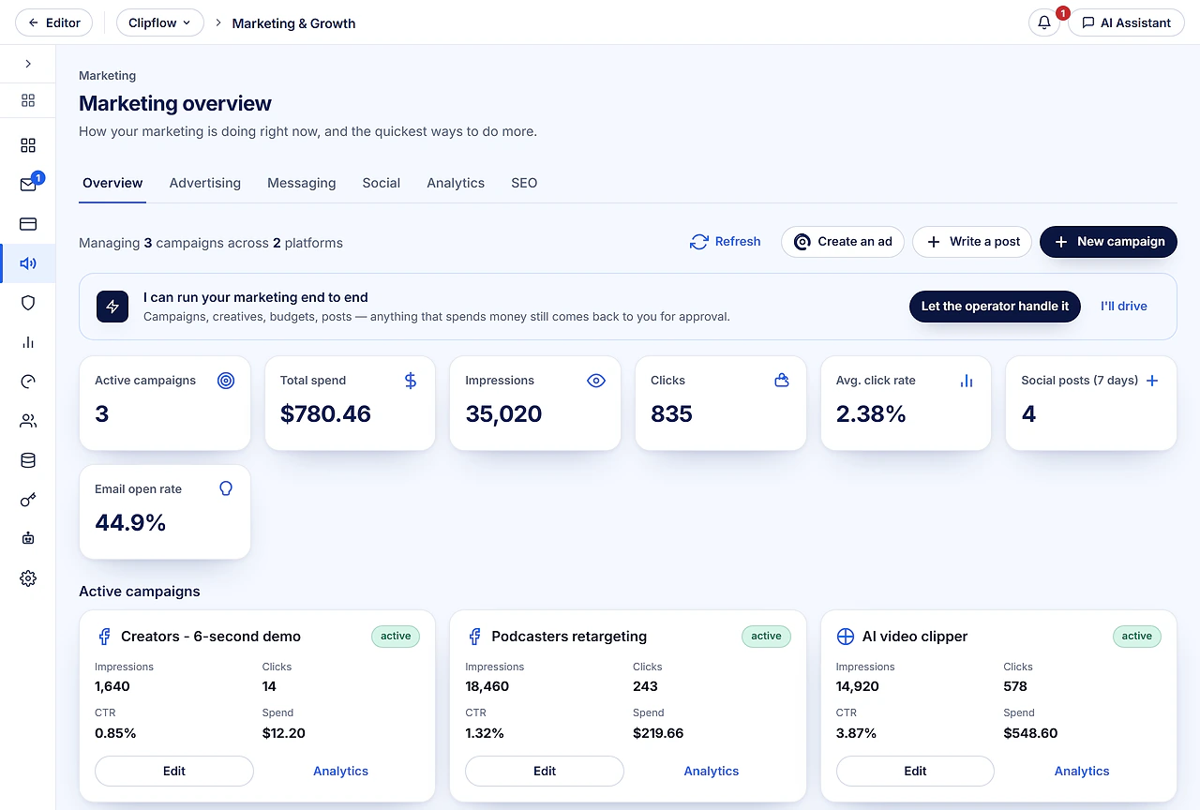Viewport: 1200px width, 810px height.
Task: Click the eye icon on Impressions card
Action: 596,381
